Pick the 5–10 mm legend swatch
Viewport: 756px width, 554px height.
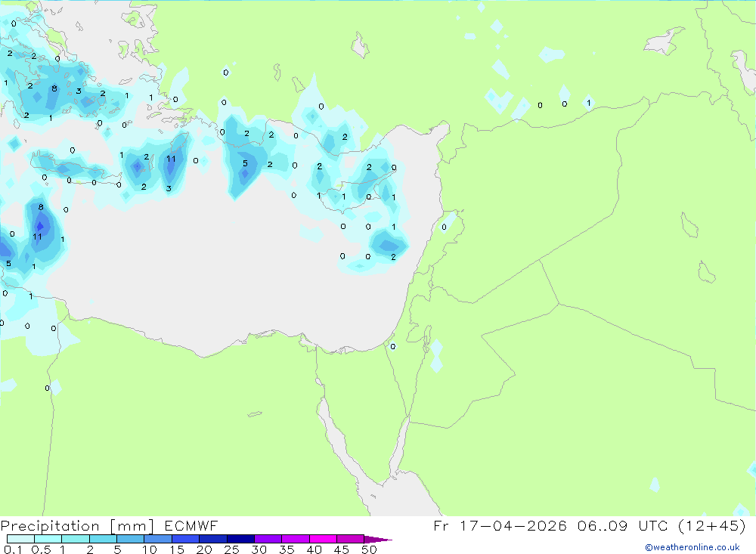(x=131, y=539)
